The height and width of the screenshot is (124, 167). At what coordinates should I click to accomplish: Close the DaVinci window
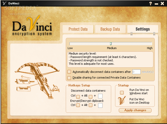[162, 3]
